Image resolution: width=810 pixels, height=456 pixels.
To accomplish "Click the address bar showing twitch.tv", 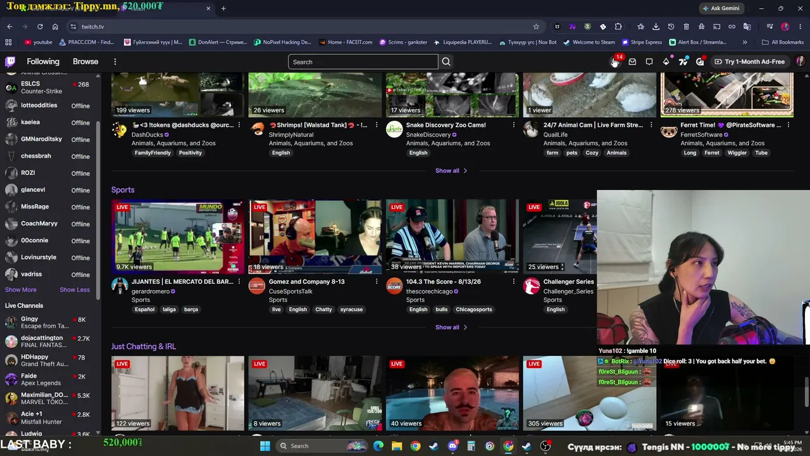I will point(304,27).
